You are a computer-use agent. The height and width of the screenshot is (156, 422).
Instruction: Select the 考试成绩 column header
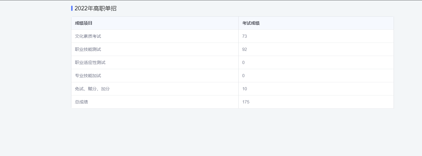[251, 23]
